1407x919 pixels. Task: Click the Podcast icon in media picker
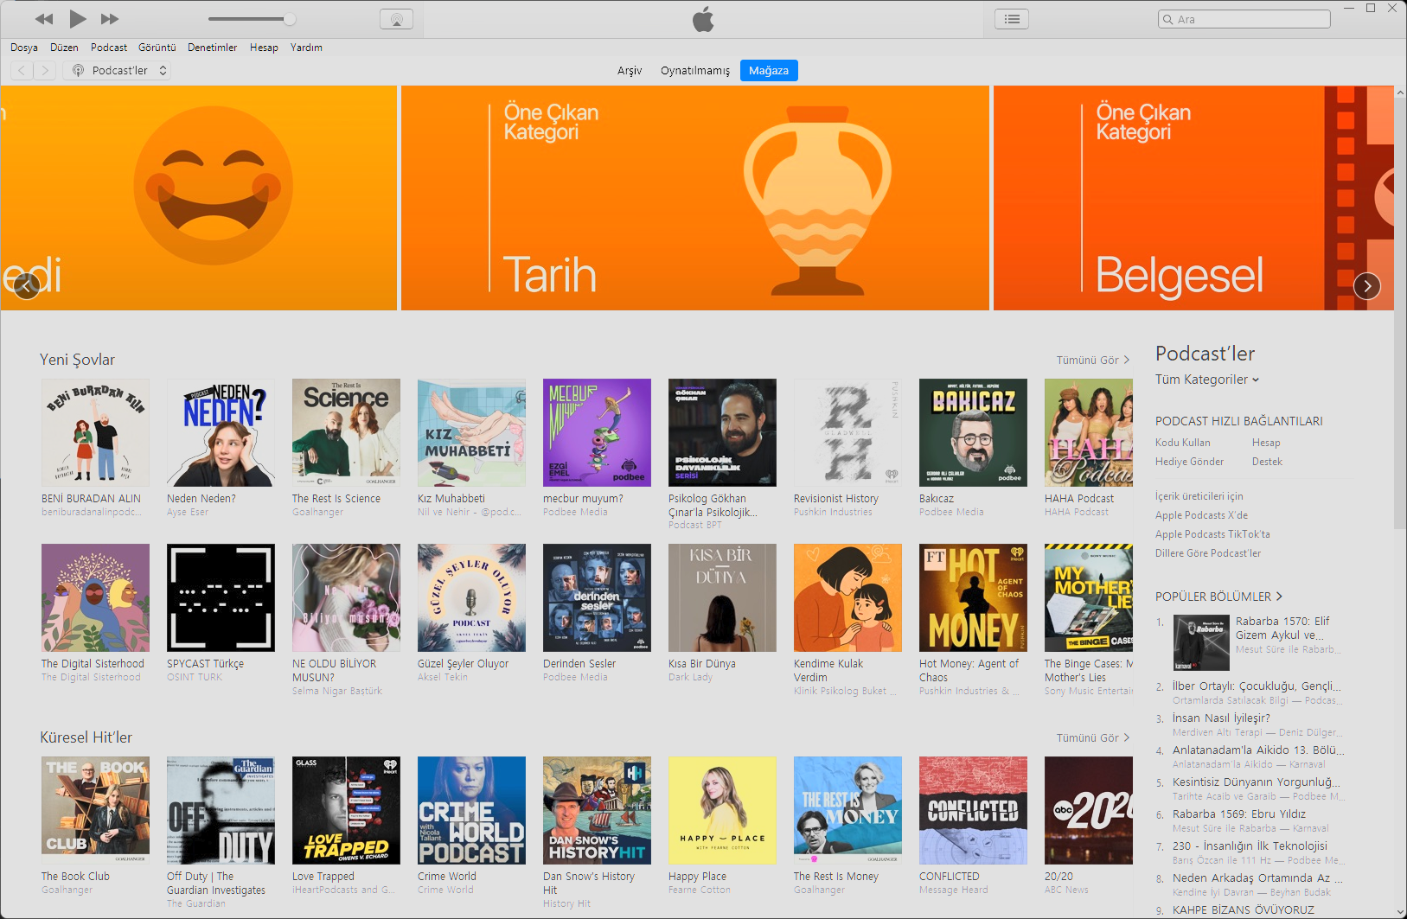[78, 71]
